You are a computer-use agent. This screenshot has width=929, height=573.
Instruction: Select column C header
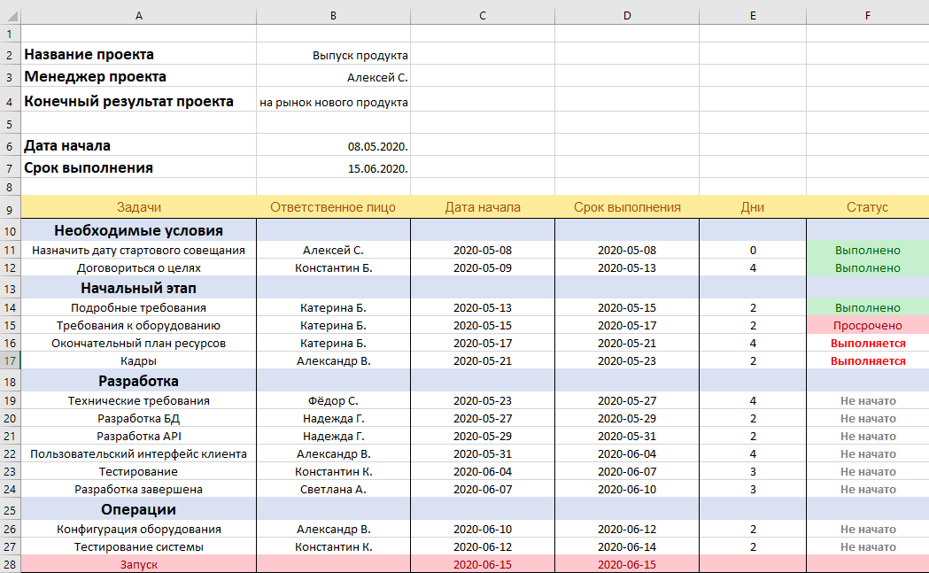coord(483,15)
